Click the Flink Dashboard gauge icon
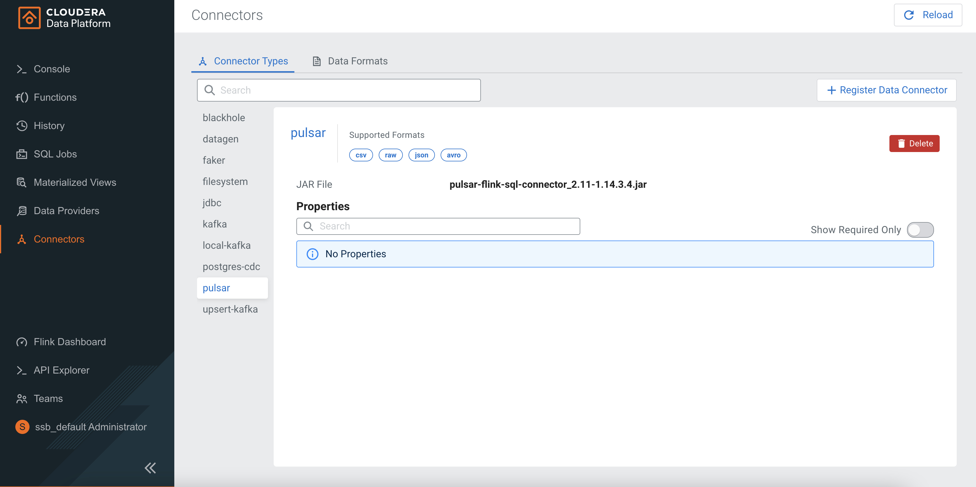Screen dimensions: 976x487 pyautogui.click(x=21, y=342)
